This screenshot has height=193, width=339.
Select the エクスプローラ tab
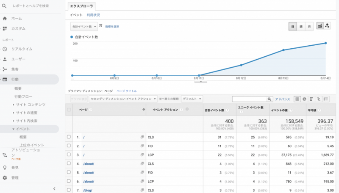click(82, 6)
